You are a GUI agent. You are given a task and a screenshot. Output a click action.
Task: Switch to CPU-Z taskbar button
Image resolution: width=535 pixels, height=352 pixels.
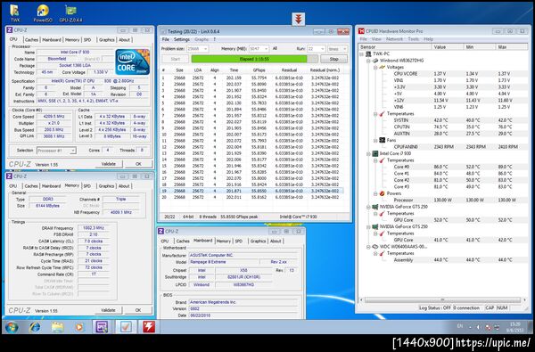point(102,327)
